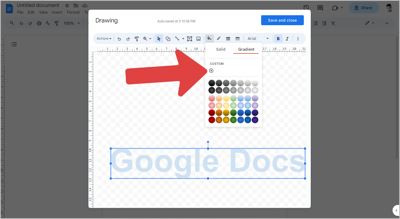Click the Save and close button

tap(282, 20)
